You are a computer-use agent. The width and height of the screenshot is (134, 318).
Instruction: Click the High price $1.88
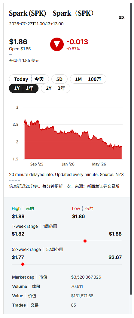pos(18,216)
